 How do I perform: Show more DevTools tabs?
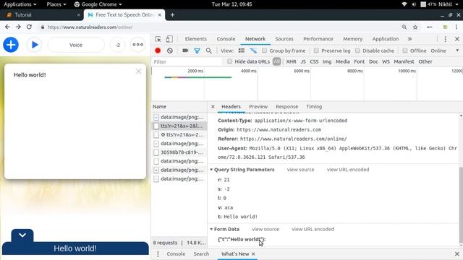coord(409,39)
